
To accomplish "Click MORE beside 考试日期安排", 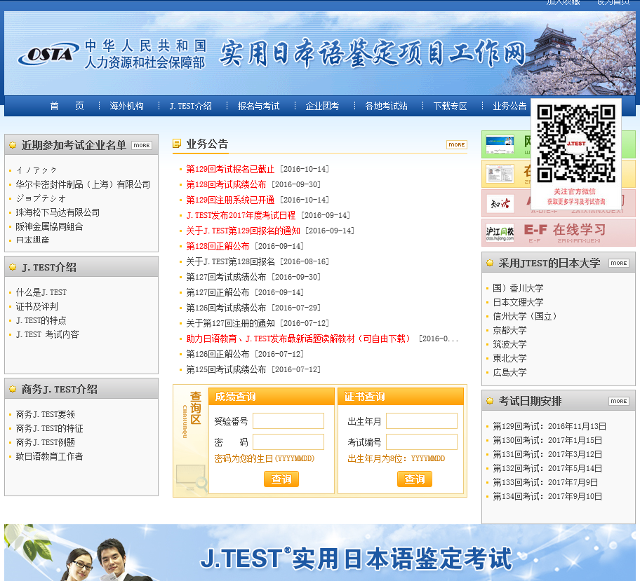I will click(x=619, y=401).
